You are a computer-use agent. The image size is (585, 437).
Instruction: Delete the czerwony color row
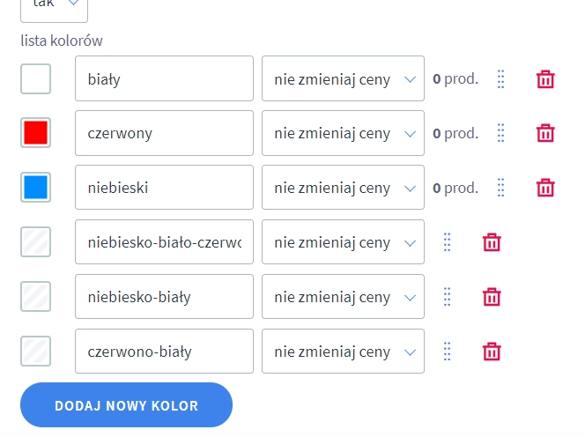[545, 134]
